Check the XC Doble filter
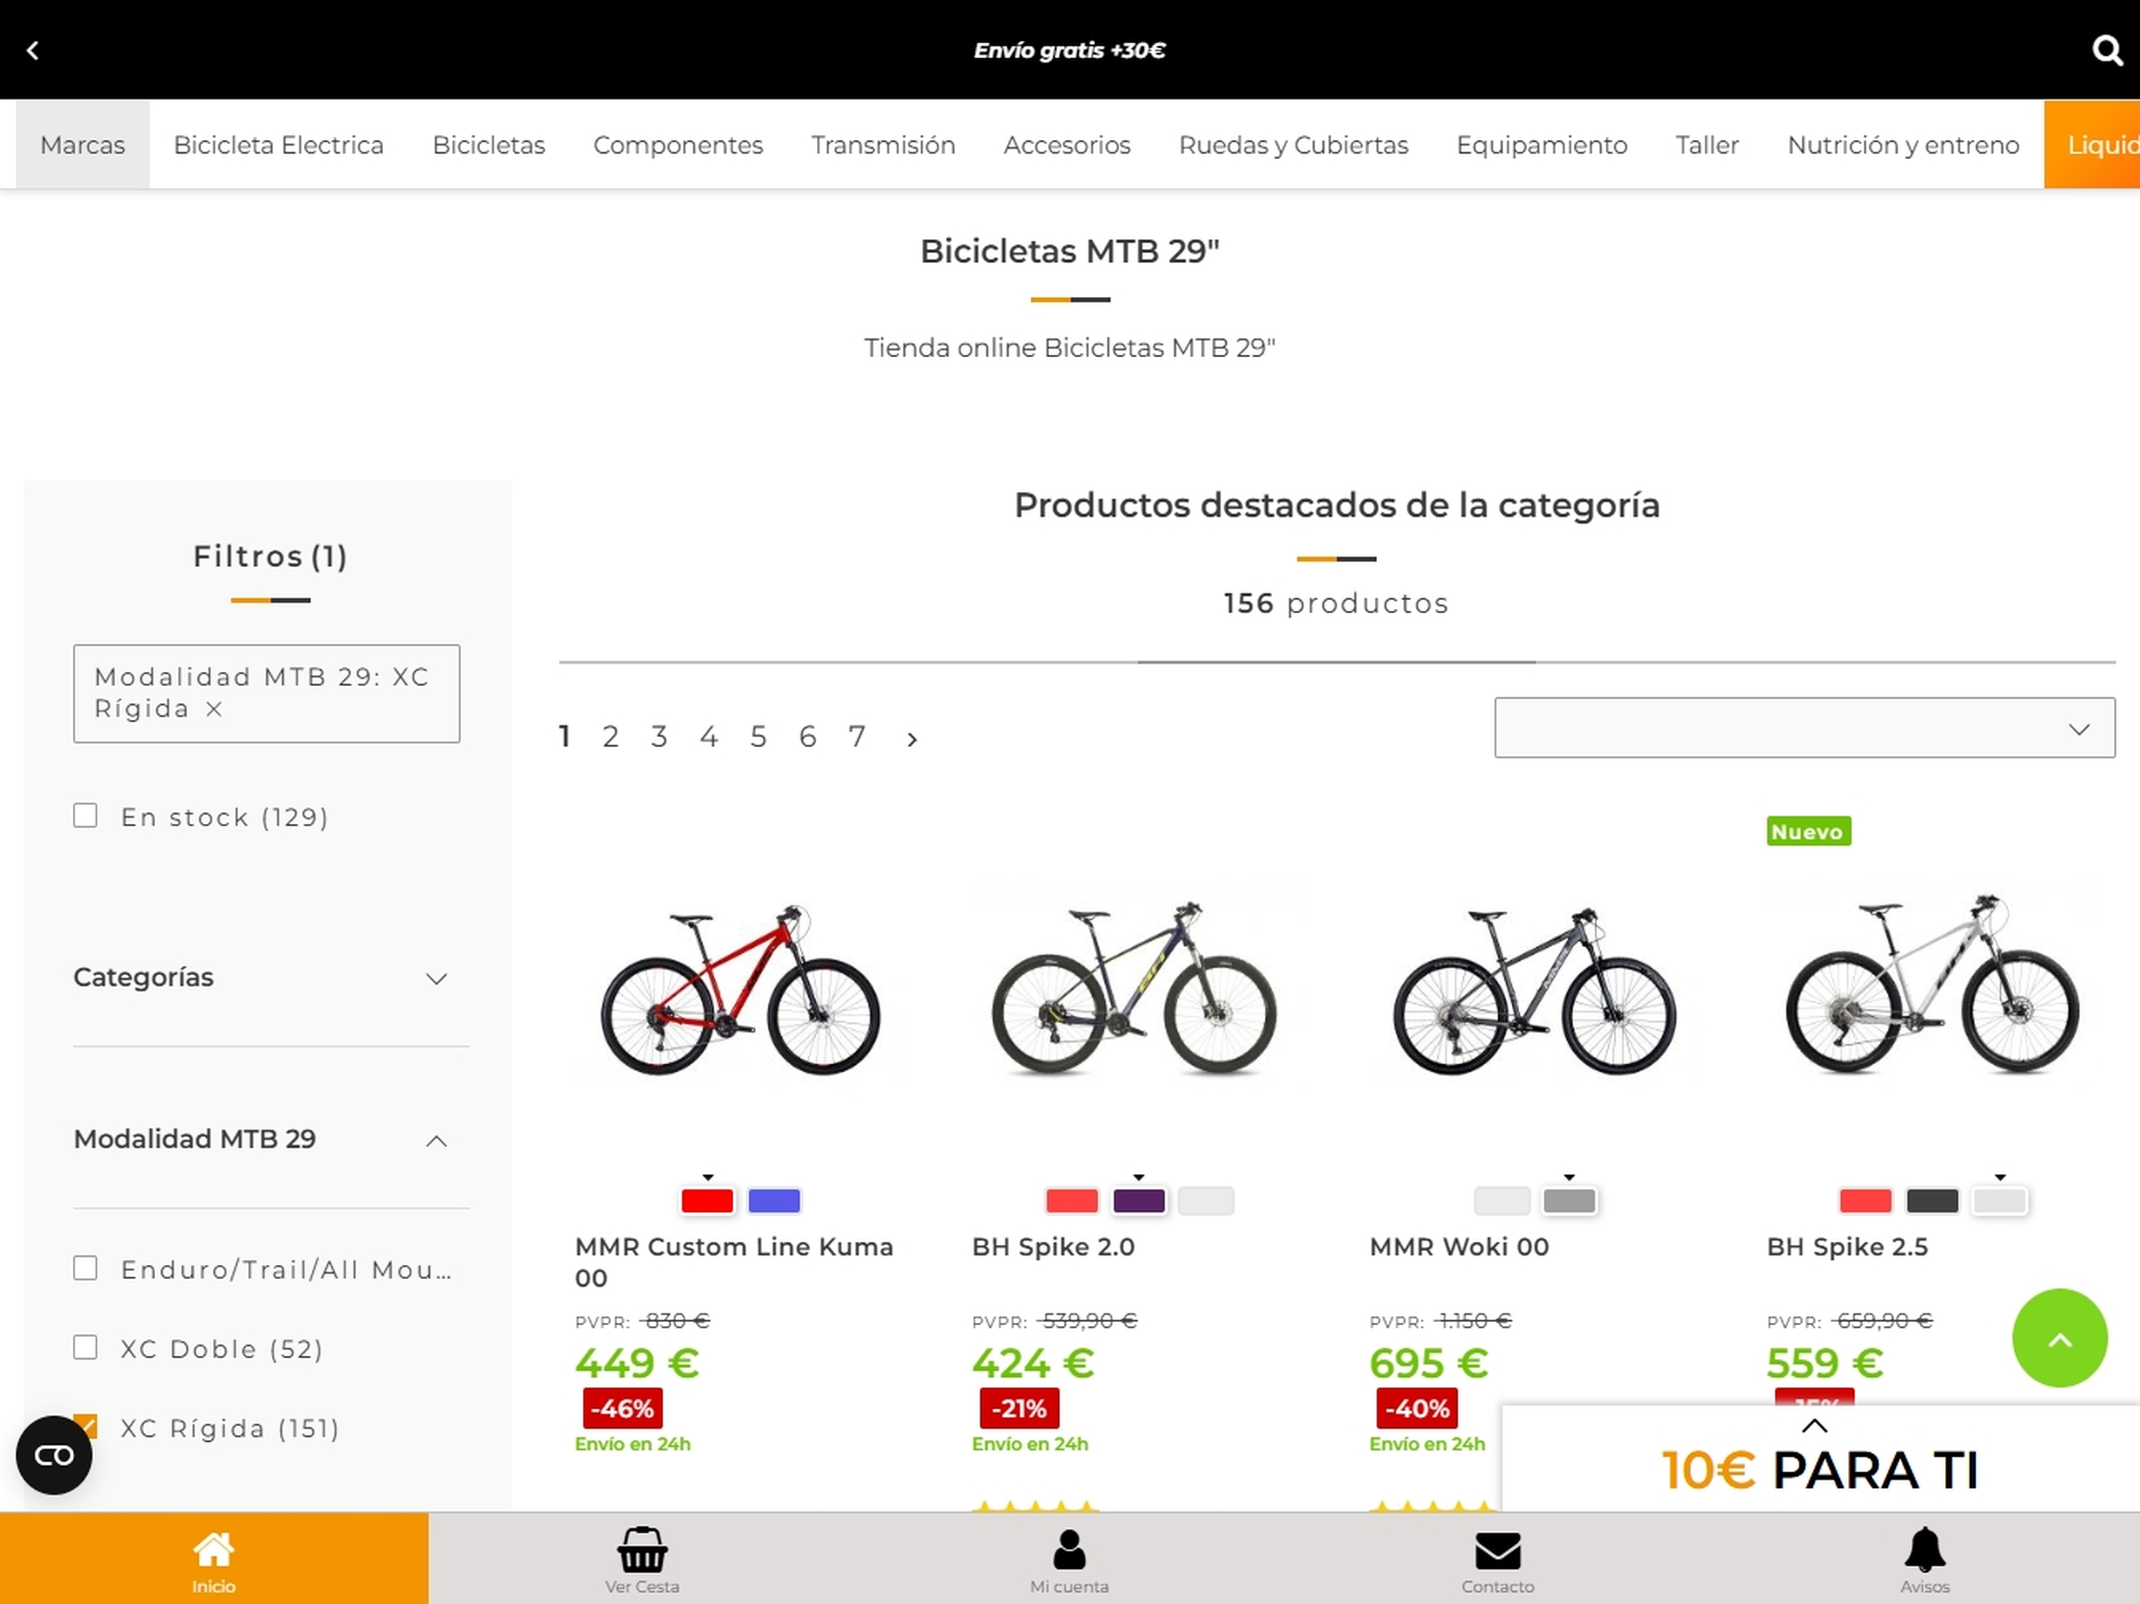This screenshot has height=1604, width=2140. [85, 1348]
